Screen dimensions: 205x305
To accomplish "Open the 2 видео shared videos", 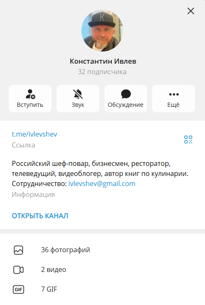I will [102, 270].
